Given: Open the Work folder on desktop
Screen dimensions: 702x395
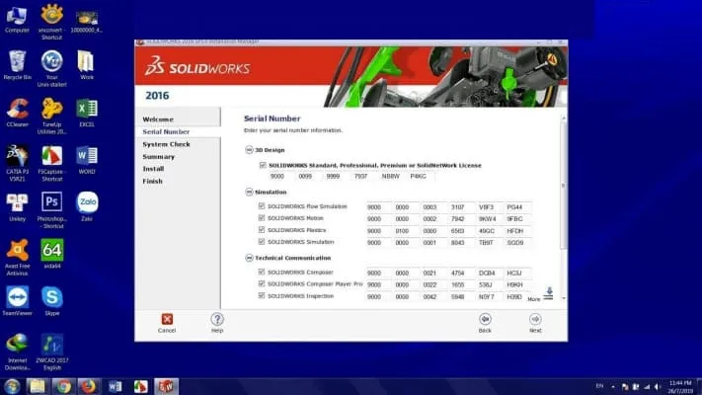Looking at the screenshot, I should click(87, 65).
